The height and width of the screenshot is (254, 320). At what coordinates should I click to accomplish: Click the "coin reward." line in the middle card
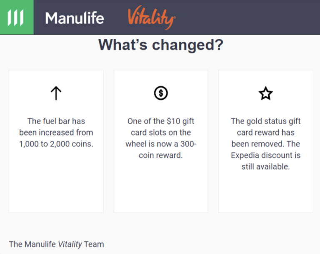pyautogui.click(x=160, y=155)
